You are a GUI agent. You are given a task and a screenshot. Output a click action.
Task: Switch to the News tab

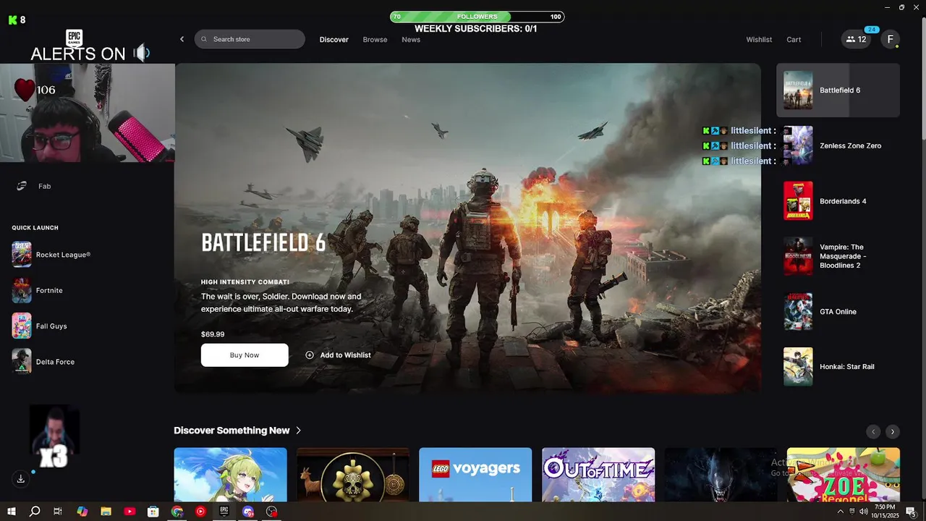(411, 40)
